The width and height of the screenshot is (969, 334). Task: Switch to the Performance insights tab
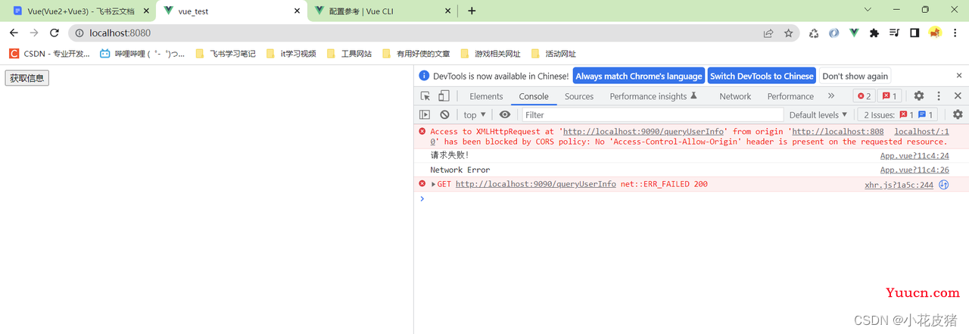(653, 96)
